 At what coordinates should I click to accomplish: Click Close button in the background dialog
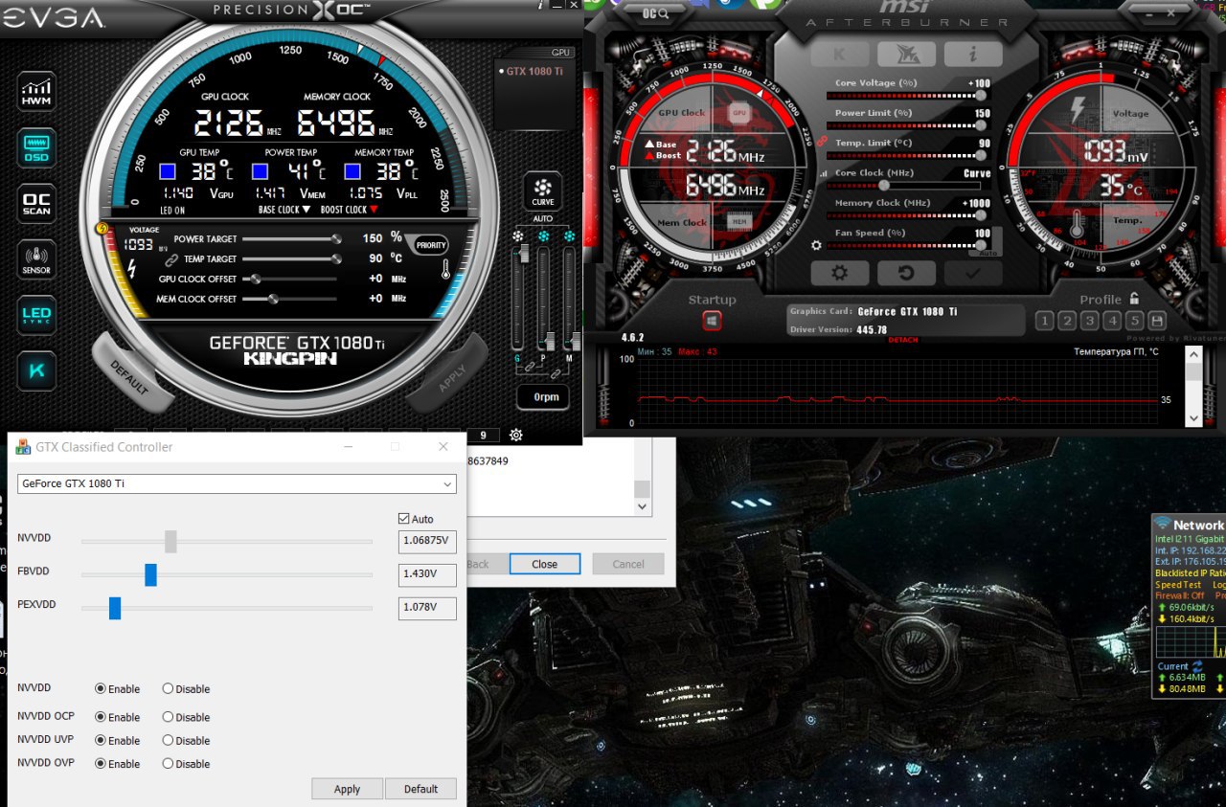(x=545, y=564)
